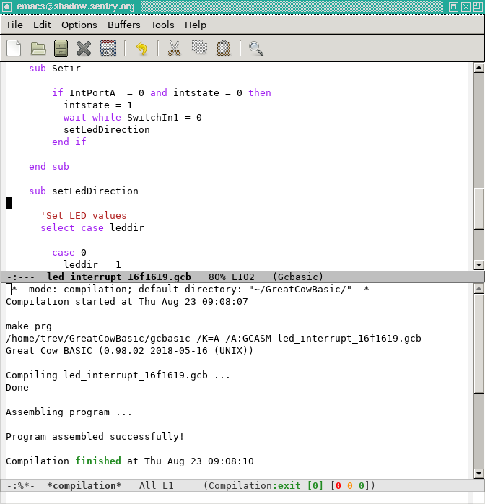485x504 pixels.
Task: Click the 'sub setLedDirection' line
Action: [x=84, y=191]
